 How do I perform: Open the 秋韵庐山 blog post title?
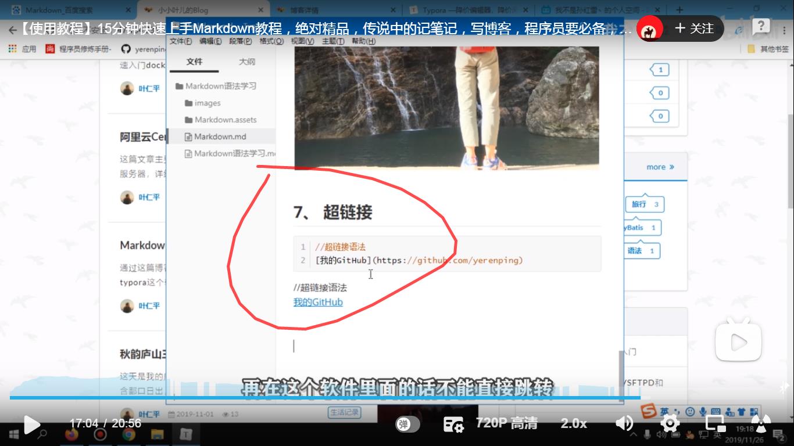(143, 354)
